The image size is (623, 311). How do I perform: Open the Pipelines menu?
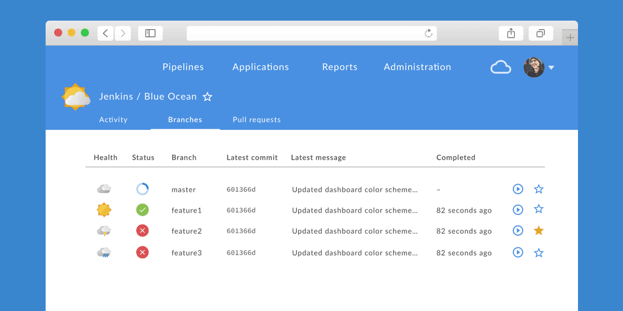coord(183,67)
